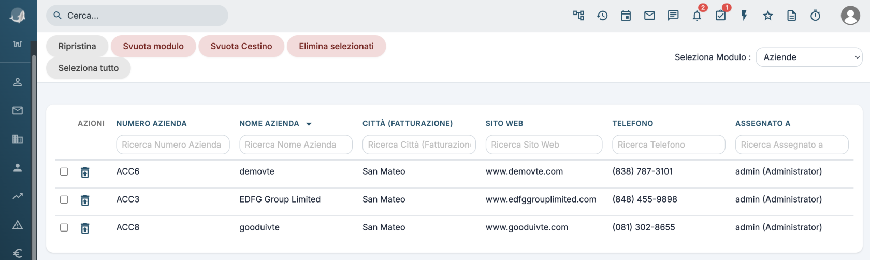This screenshot has width=870, height=260.
Task: Open the stopwatch timer icon
Action: pos(815,16)
